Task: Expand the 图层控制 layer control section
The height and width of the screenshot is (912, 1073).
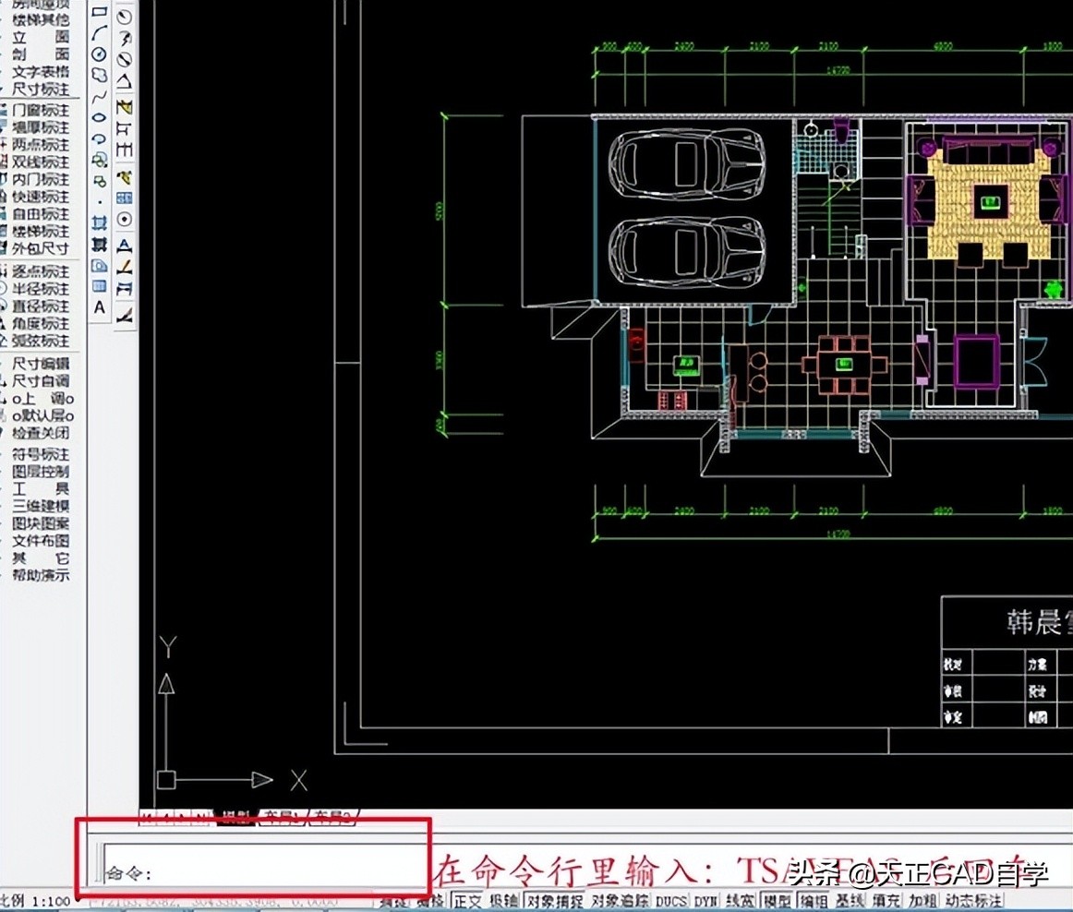Action: point(39,472)
